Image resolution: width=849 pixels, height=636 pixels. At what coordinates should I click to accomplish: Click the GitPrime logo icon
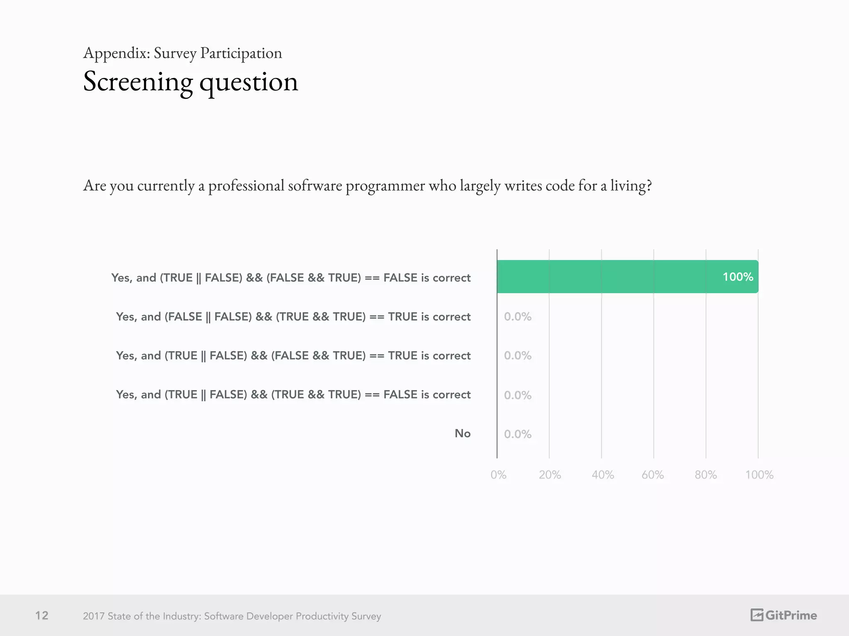click(757, 615)
